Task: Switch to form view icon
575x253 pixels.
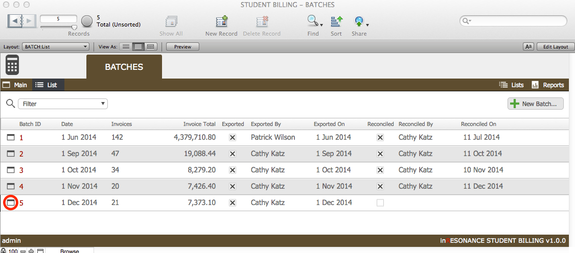Action: tap(126, 47)
